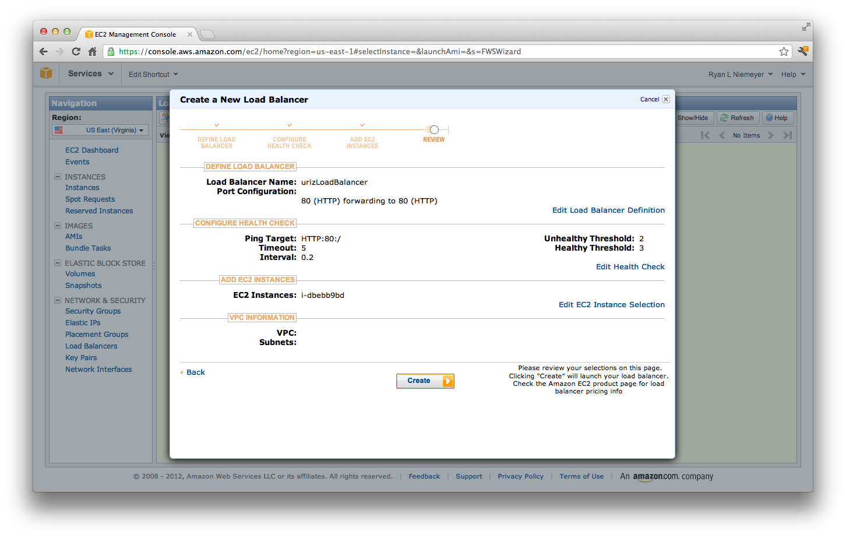This screenshot has height=538, width=846.
Task: Collapse the INSTANCES navigation section
Action: click(58, 177)
